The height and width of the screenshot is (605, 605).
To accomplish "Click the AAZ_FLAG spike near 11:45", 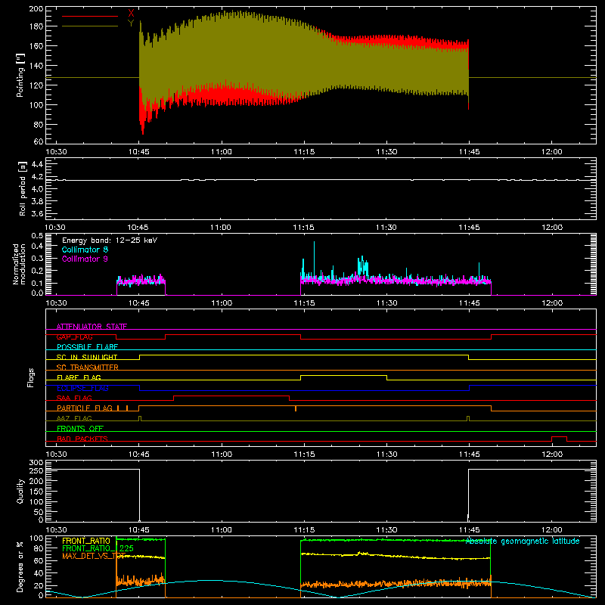I will point(468,418).
